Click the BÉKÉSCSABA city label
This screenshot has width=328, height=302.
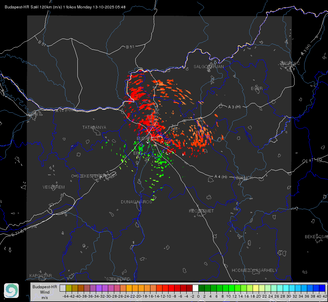[x=316, y=237]
